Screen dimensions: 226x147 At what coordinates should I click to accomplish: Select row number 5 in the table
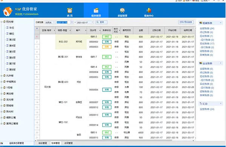coord(37,57)
